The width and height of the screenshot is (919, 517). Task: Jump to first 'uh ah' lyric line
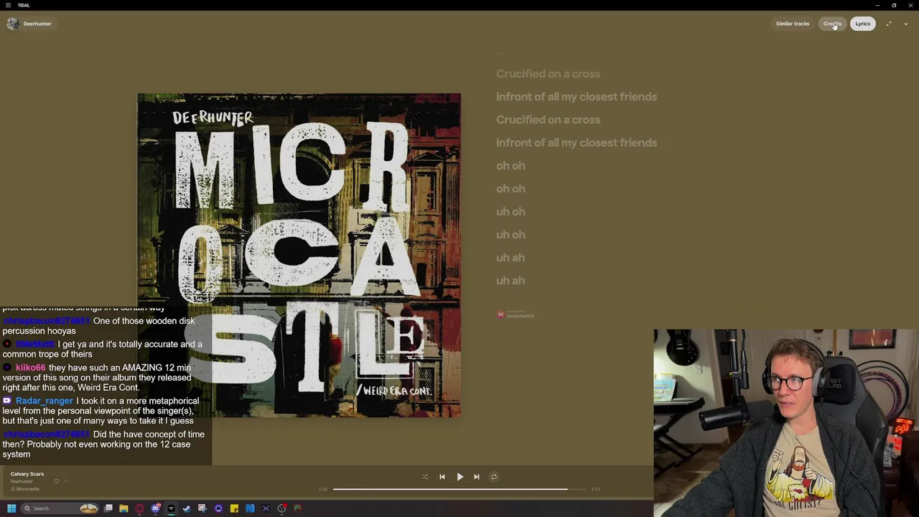[510, 258]
